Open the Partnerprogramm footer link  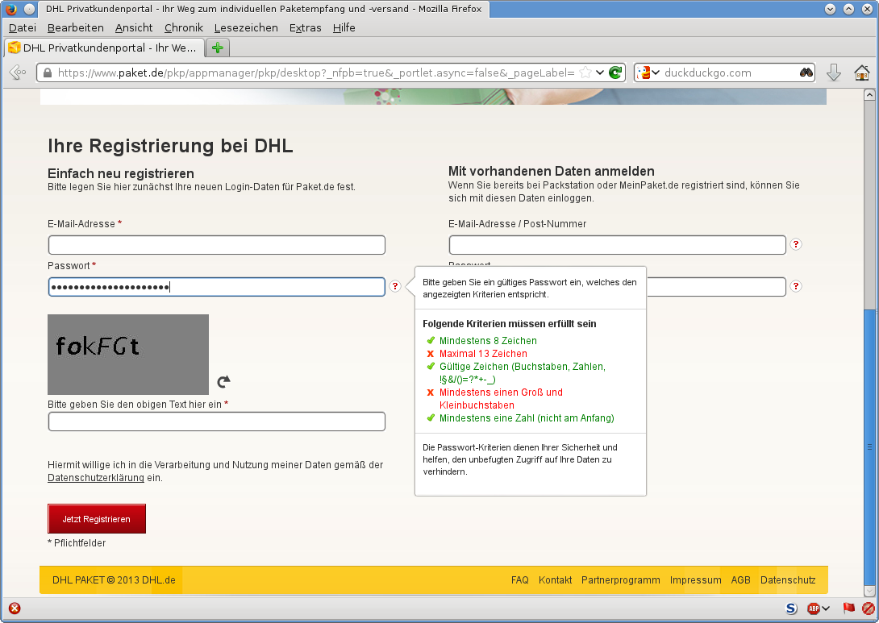point(621,579)
